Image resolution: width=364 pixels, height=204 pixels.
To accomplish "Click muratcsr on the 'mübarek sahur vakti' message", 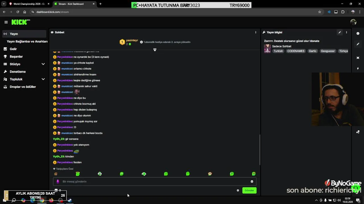I will coord(67,86).
